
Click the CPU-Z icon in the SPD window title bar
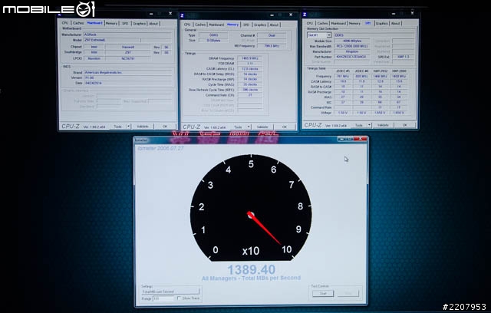(x=305, y=15)
